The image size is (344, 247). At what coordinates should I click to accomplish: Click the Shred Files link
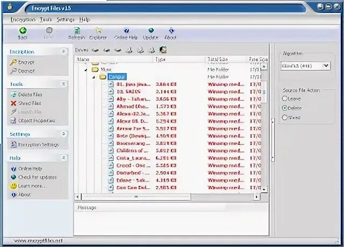(30, 103)
